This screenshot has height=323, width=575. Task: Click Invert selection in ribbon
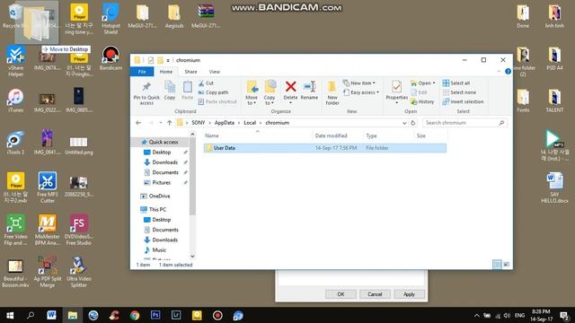[463, 101]
